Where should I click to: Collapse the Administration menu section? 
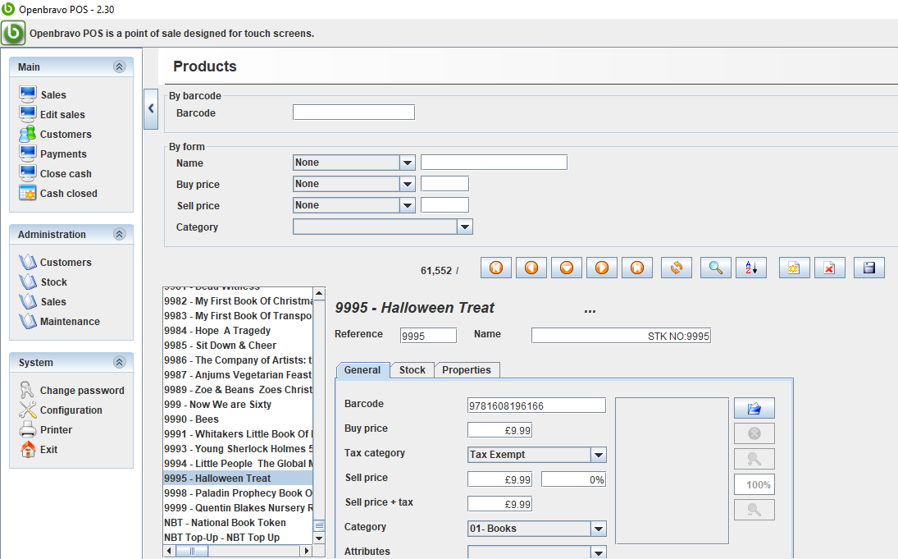click(x=119, y=234)
